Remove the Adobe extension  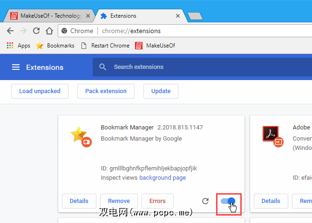point(302,201)
